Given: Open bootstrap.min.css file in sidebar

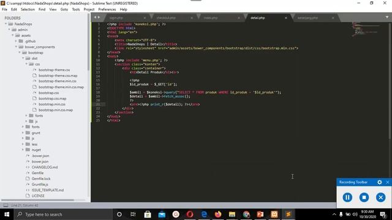Looking at the screenshot, I should point(51,105).
